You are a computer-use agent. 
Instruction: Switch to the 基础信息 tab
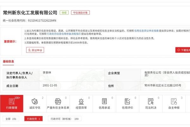tap(8, 62)
